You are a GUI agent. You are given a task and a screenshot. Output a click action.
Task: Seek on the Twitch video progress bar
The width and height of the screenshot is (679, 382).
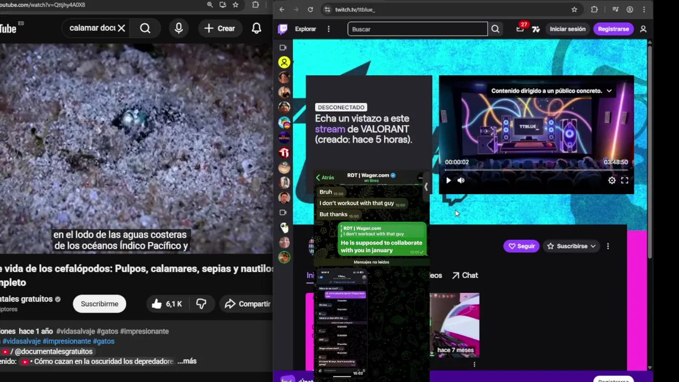pyautogui.click(x=536, y=170)
